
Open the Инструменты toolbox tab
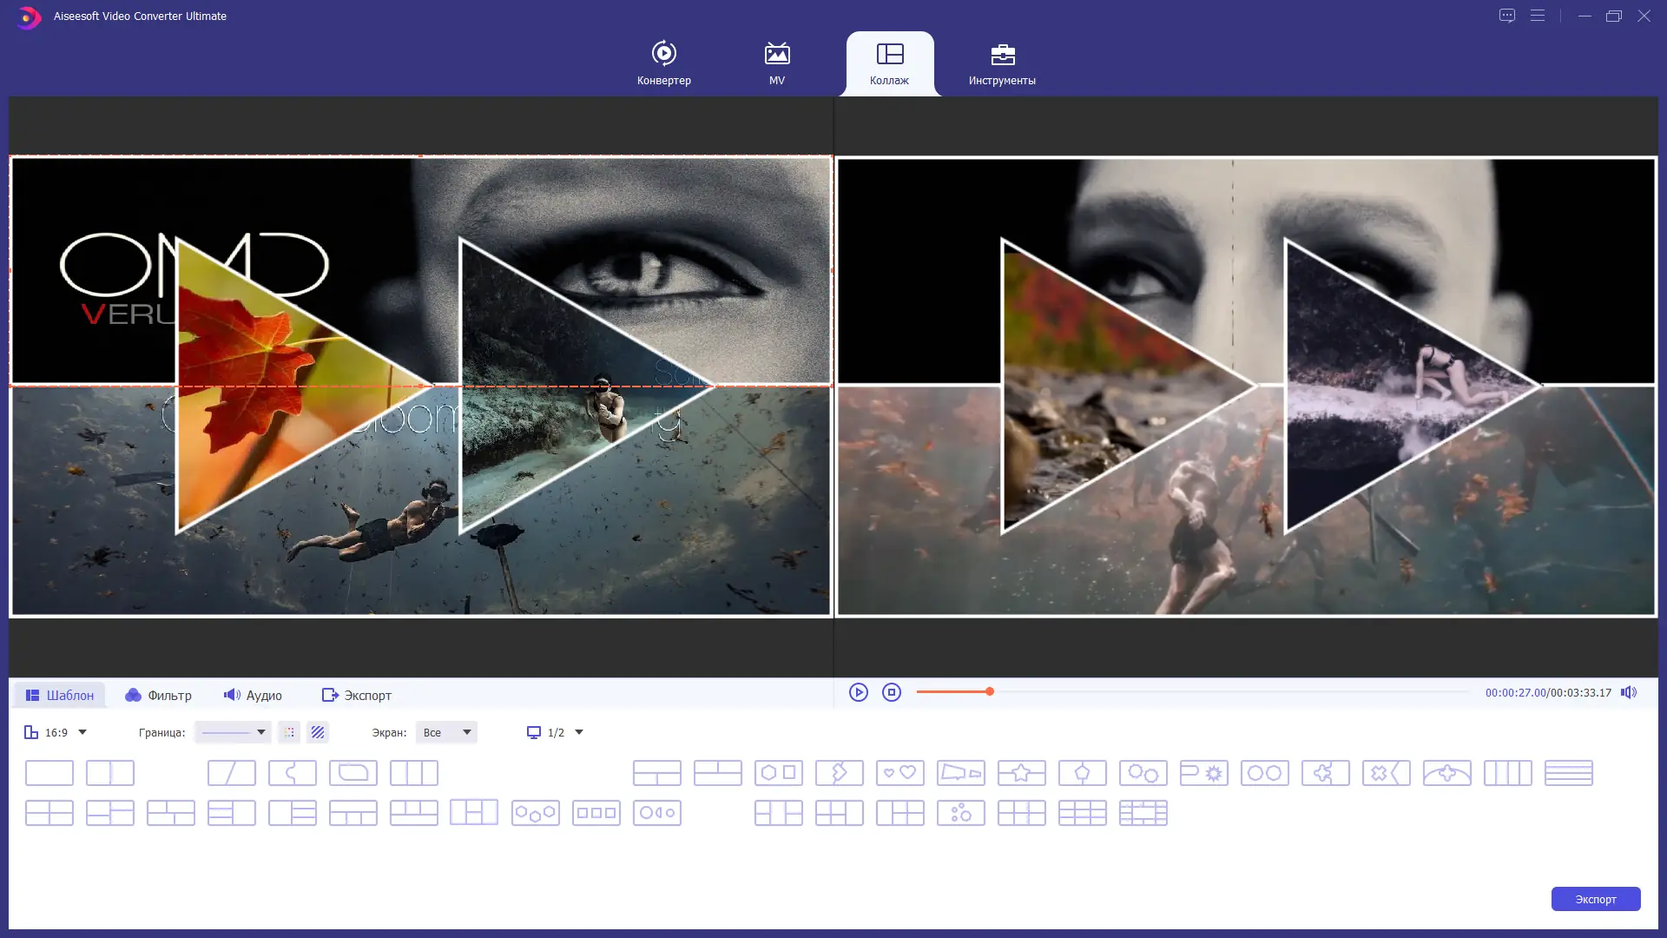[1002, 63]
